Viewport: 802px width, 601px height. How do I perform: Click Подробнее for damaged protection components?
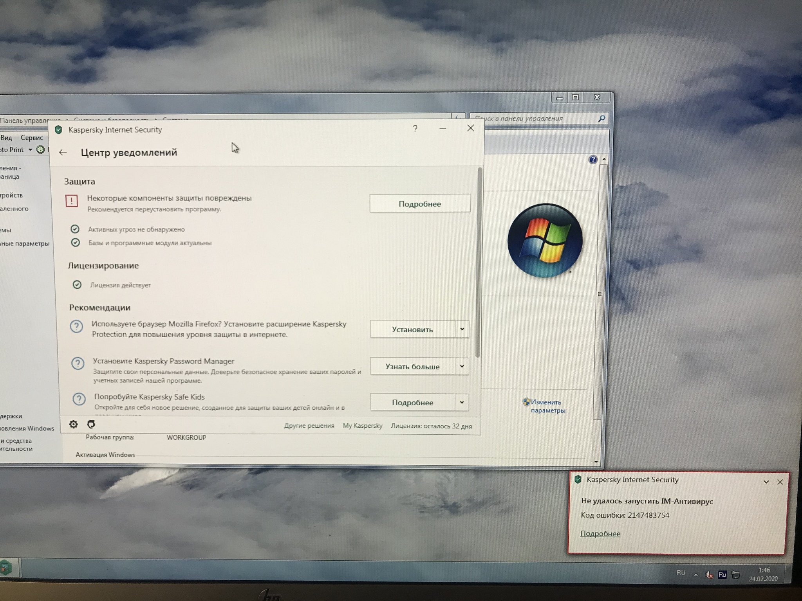[420, 203]
